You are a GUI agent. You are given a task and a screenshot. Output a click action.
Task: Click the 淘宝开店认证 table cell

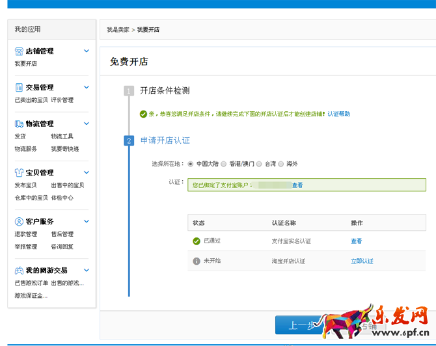289,261
